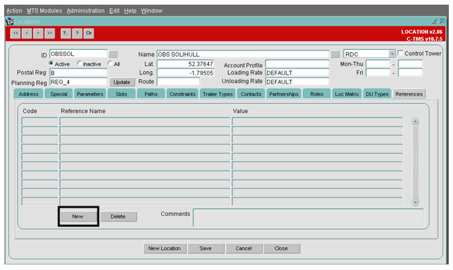453x270 pixels.
Task: Click the Long. field -1.79505
Action: (x=185, y=73)
